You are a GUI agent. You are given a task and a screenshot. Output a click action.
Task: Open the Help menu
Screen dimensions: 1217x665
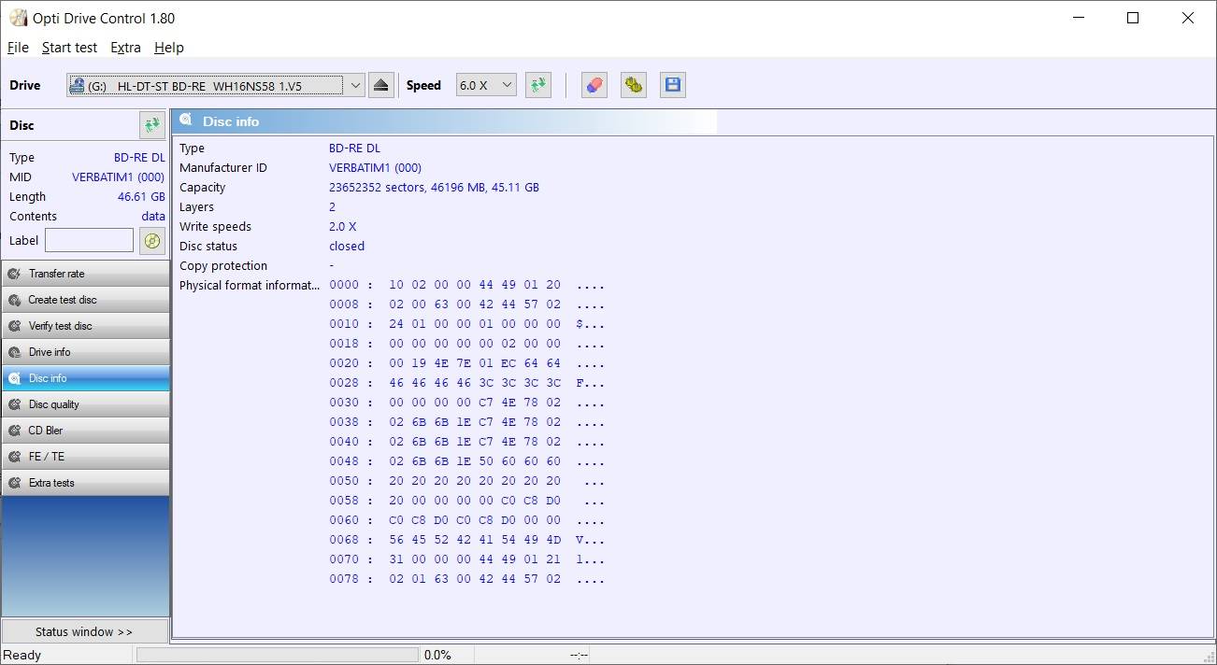point(169,48)
